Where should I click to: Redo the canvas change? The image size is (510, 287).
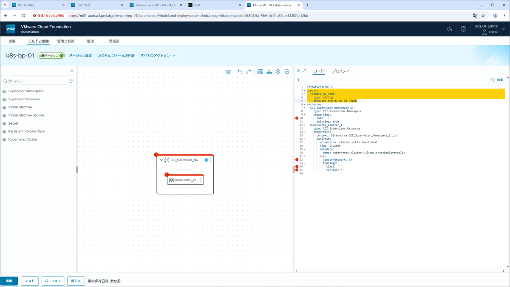pyautogui.click(x=249, y=72)
